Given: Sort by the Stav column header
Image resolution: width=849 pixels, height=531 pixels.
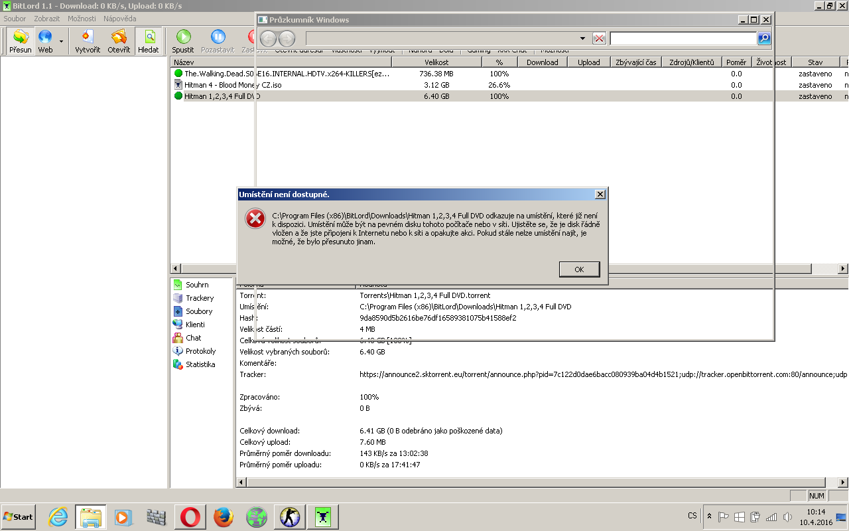Looking at the screenshot, I should (x=815, y=62).
